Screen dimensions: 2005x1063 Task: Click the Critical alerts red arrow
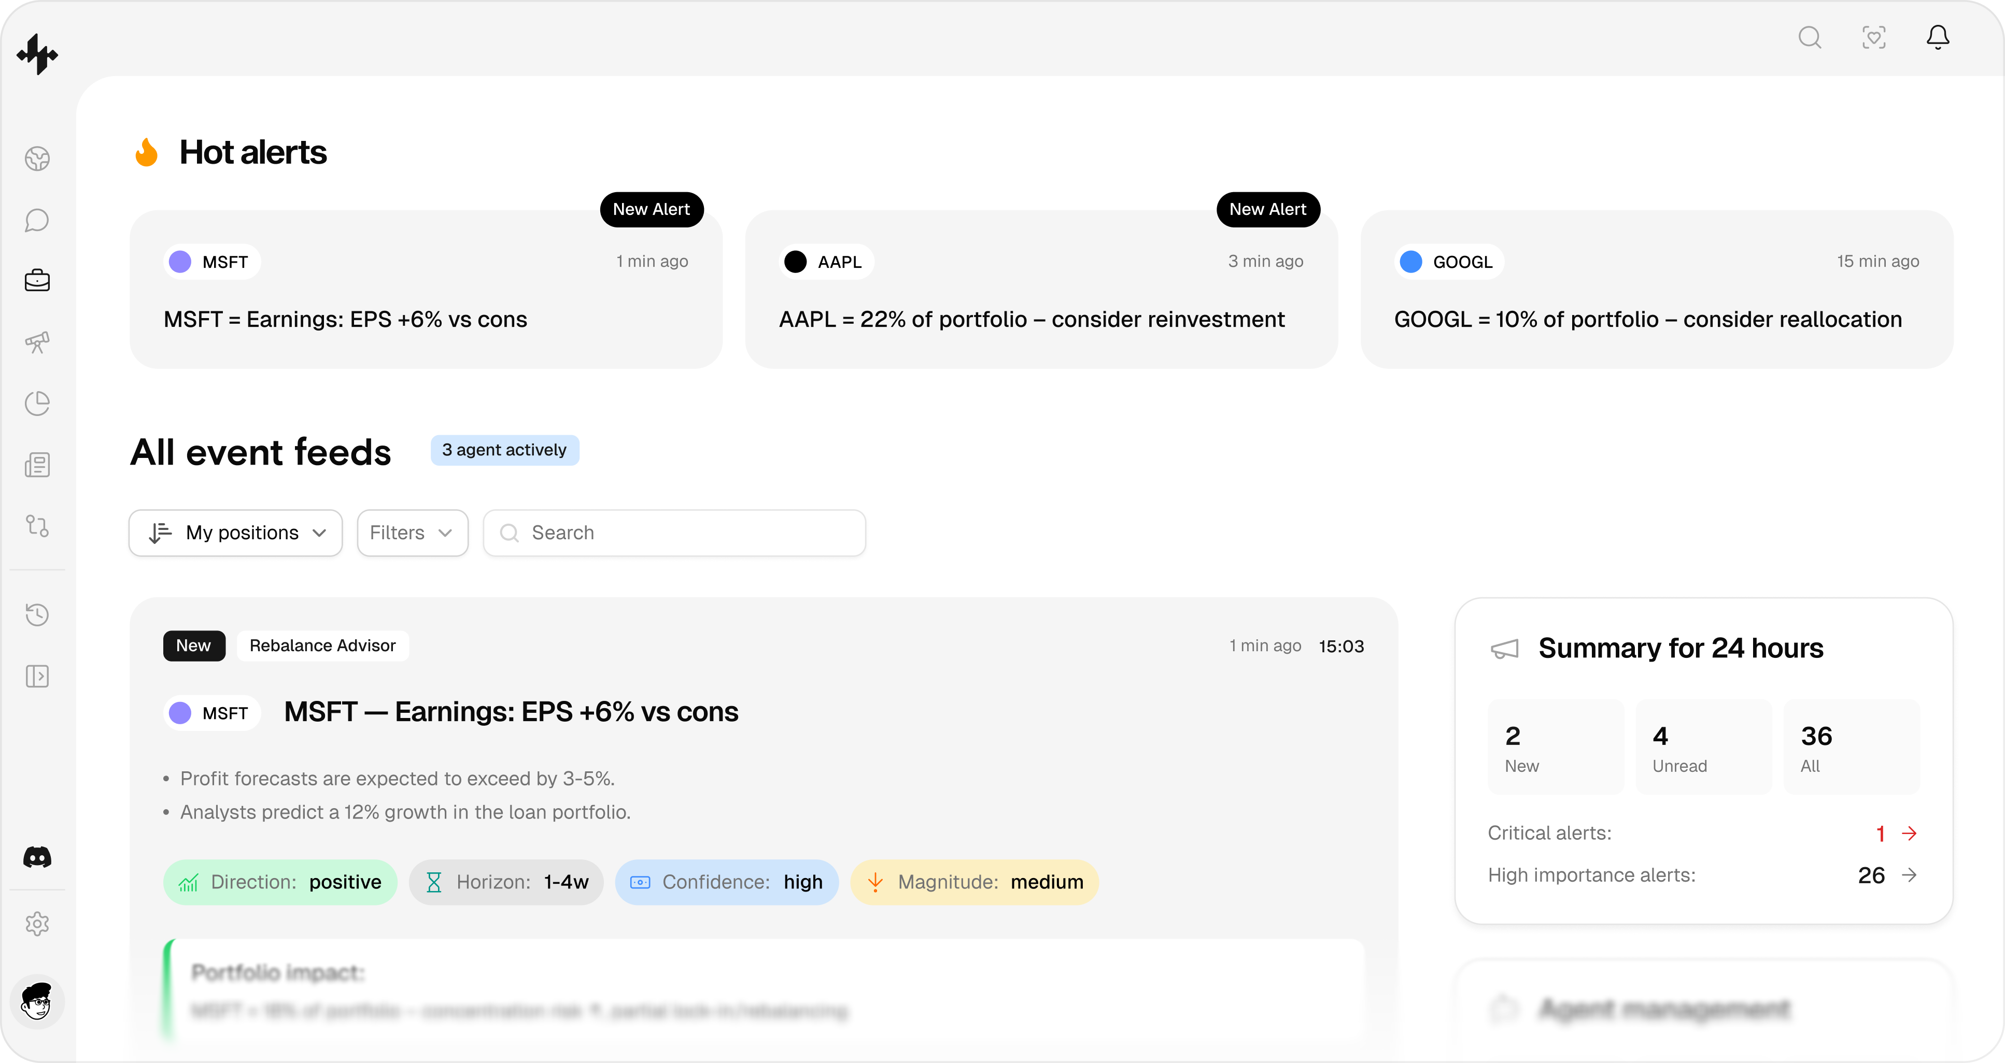tap(1909, 834)
